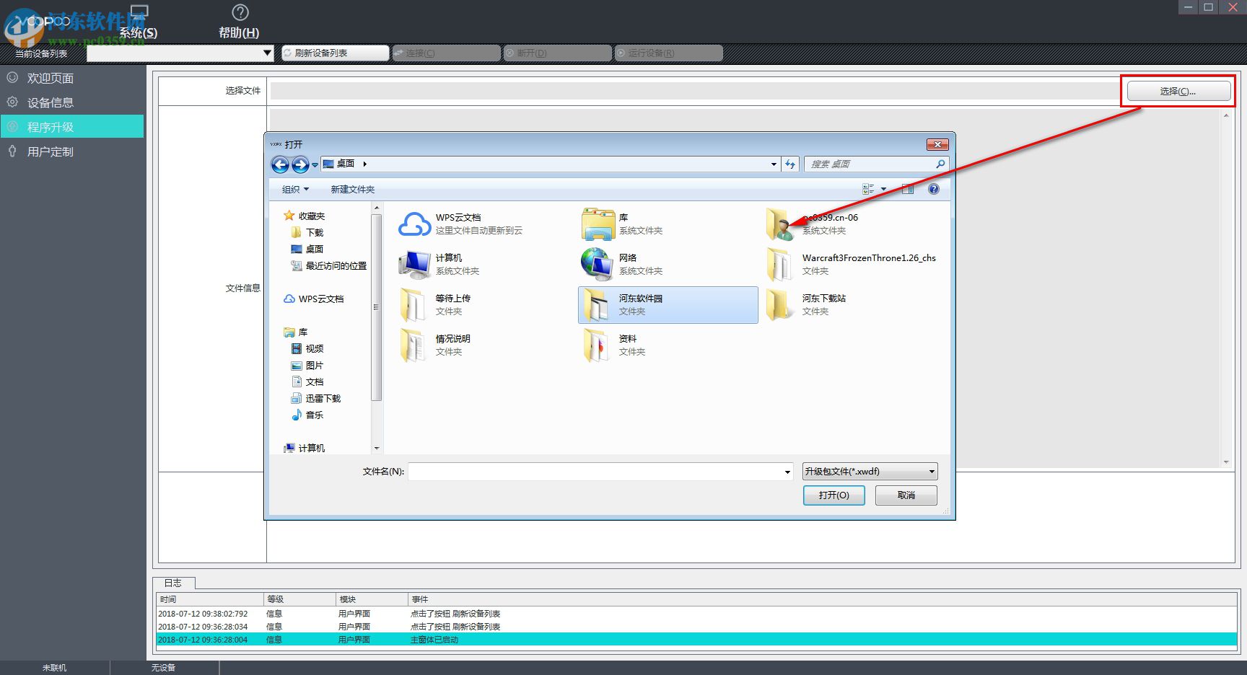Viewport: 1247px width, 675px height.
Task: Open the 帮助(H) menu
Action: (x=239, y=22)
